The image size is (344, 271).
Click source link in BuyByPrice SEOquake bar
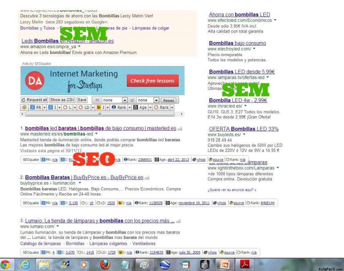pos(239,203)
